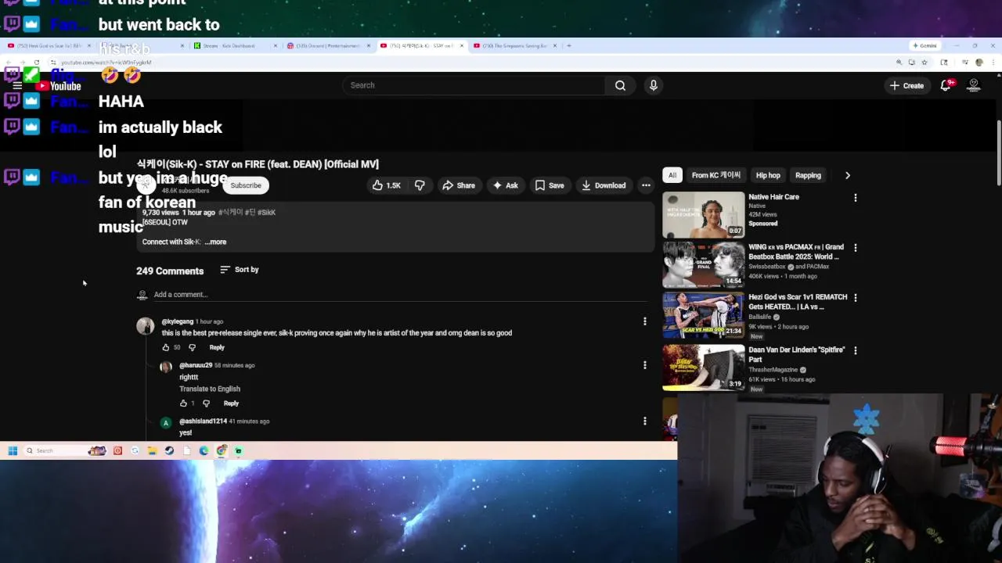The image size is (1002, 563).
Task: Reply to the @kylegang comment
Action: pyautogui.click(x=217, y=347)
